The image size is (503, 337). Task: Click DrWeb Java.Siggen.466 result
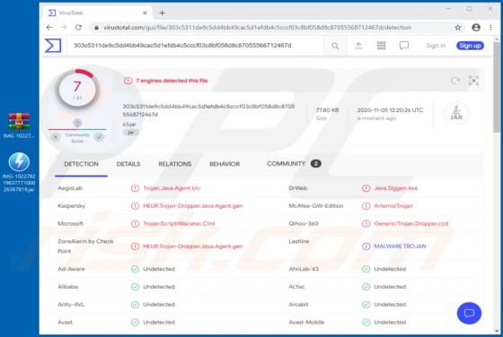click(396, 188)
